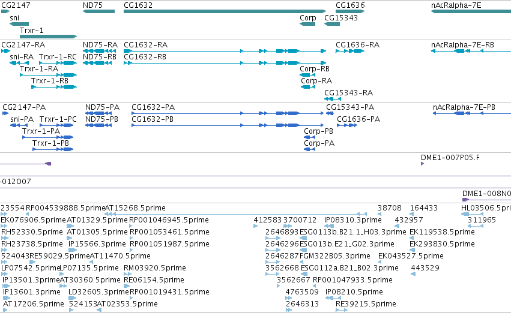
Task: Click the nAcRalpha-7E-RB transcript label
Action: coord(462,45)
